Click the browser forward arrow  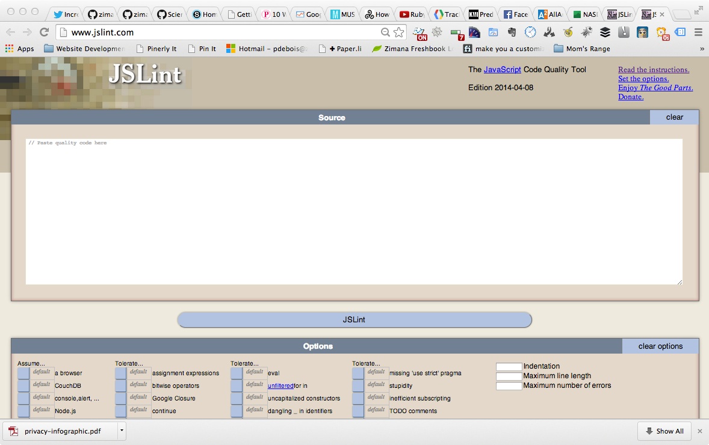click(27, 32)
